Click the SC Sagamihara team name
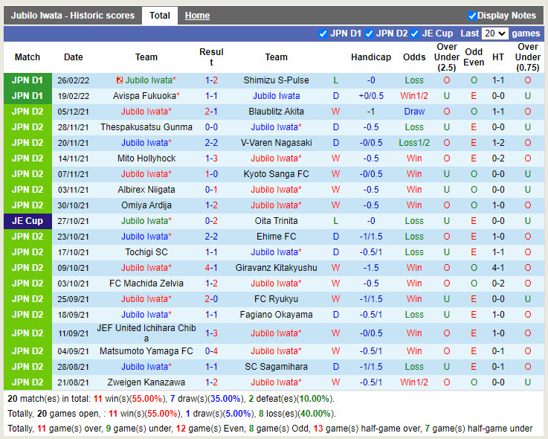The height and width of the screenshot is (439, 548). click(276, 367)
